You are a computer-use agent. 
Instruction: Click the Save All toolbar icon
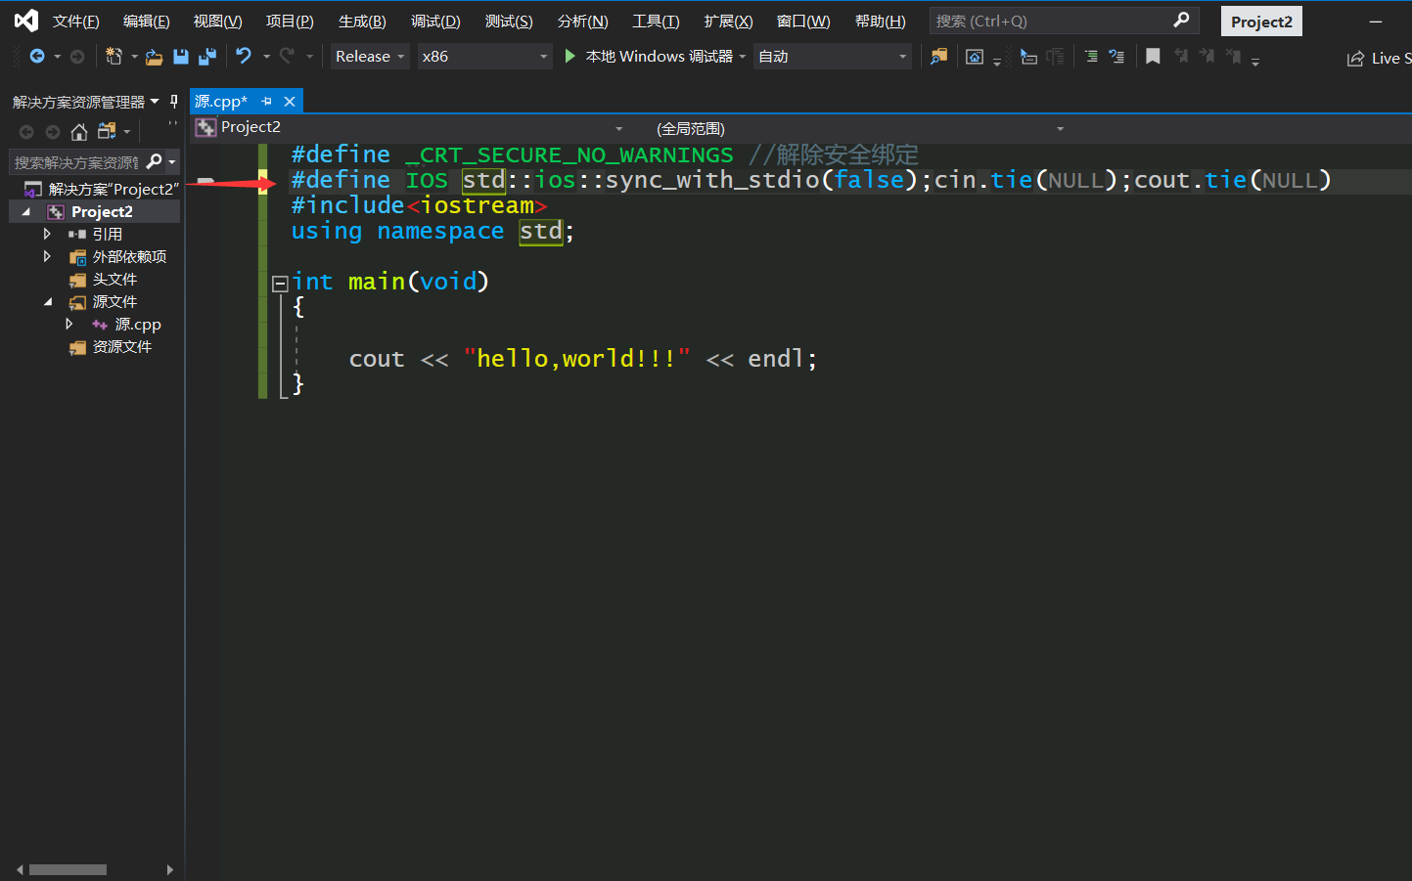206,57
